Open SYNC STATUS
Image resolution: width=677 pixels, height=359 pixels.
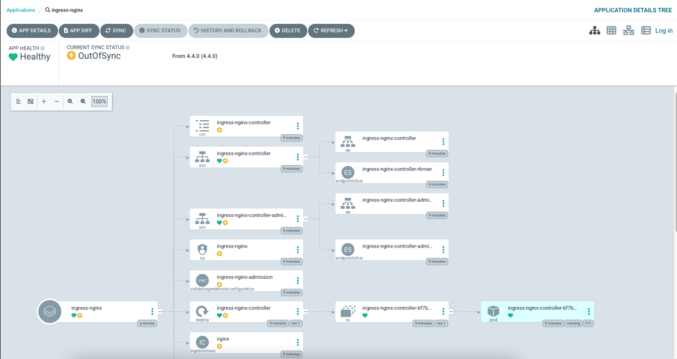tap(160, 30)
